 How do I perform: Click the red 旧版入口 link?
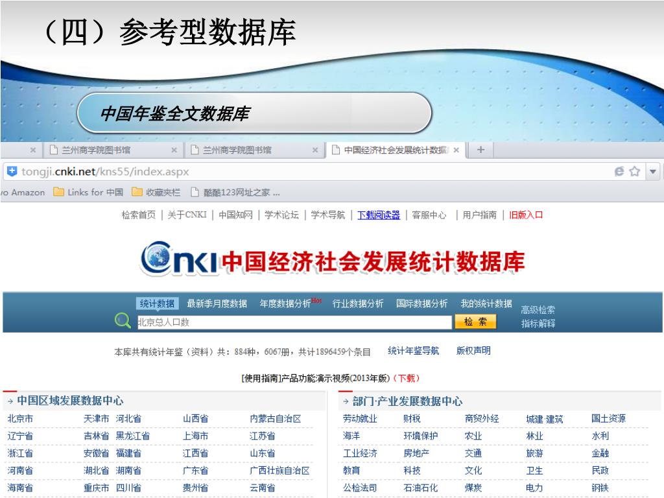(x=526, y=215)
